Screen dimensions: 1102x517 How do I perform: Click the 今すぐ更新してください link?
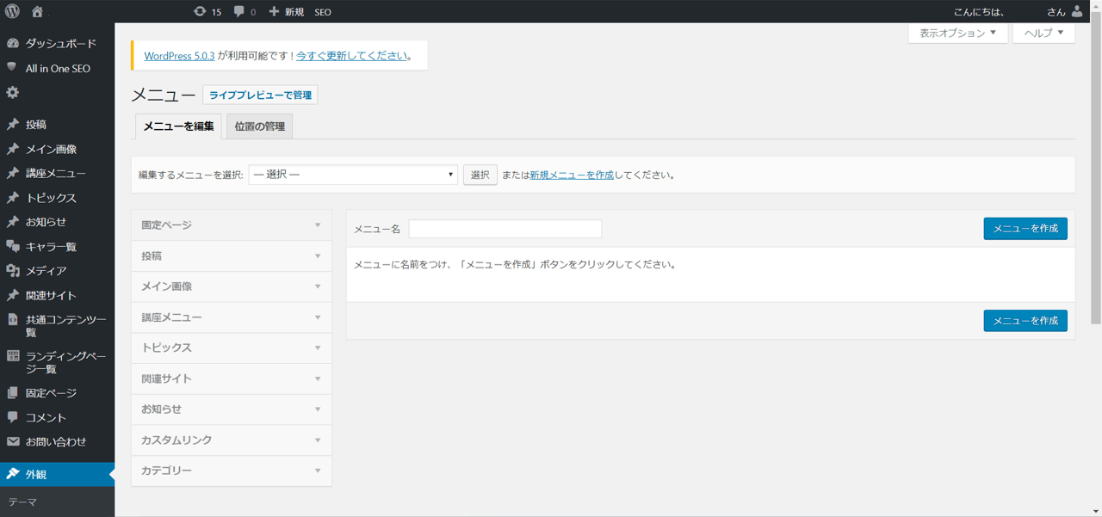click(x=352, y=56)
